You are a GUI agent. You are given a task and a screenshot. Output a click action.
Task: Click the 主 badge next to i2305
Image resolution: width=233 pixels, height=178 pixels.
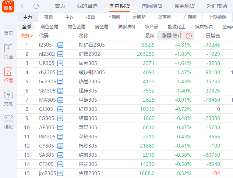coord(60,45)
